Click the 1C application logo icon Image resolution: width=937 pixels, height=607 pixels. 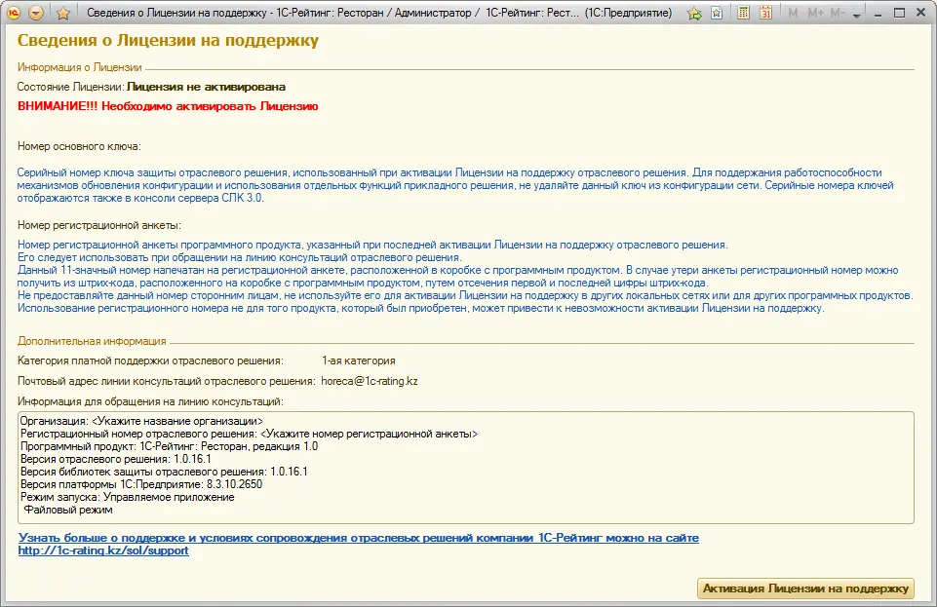(x=15, y=14)
